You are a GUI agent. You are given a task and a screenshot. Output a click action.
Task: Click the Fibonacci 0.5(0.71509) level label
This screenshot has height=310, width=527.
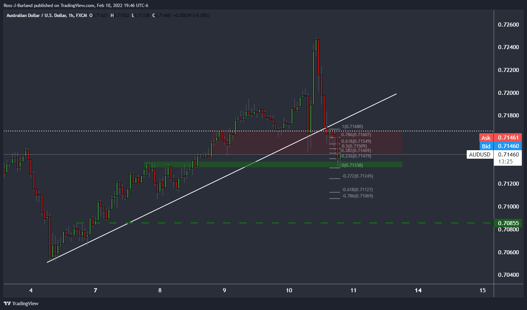pos(354,146)
